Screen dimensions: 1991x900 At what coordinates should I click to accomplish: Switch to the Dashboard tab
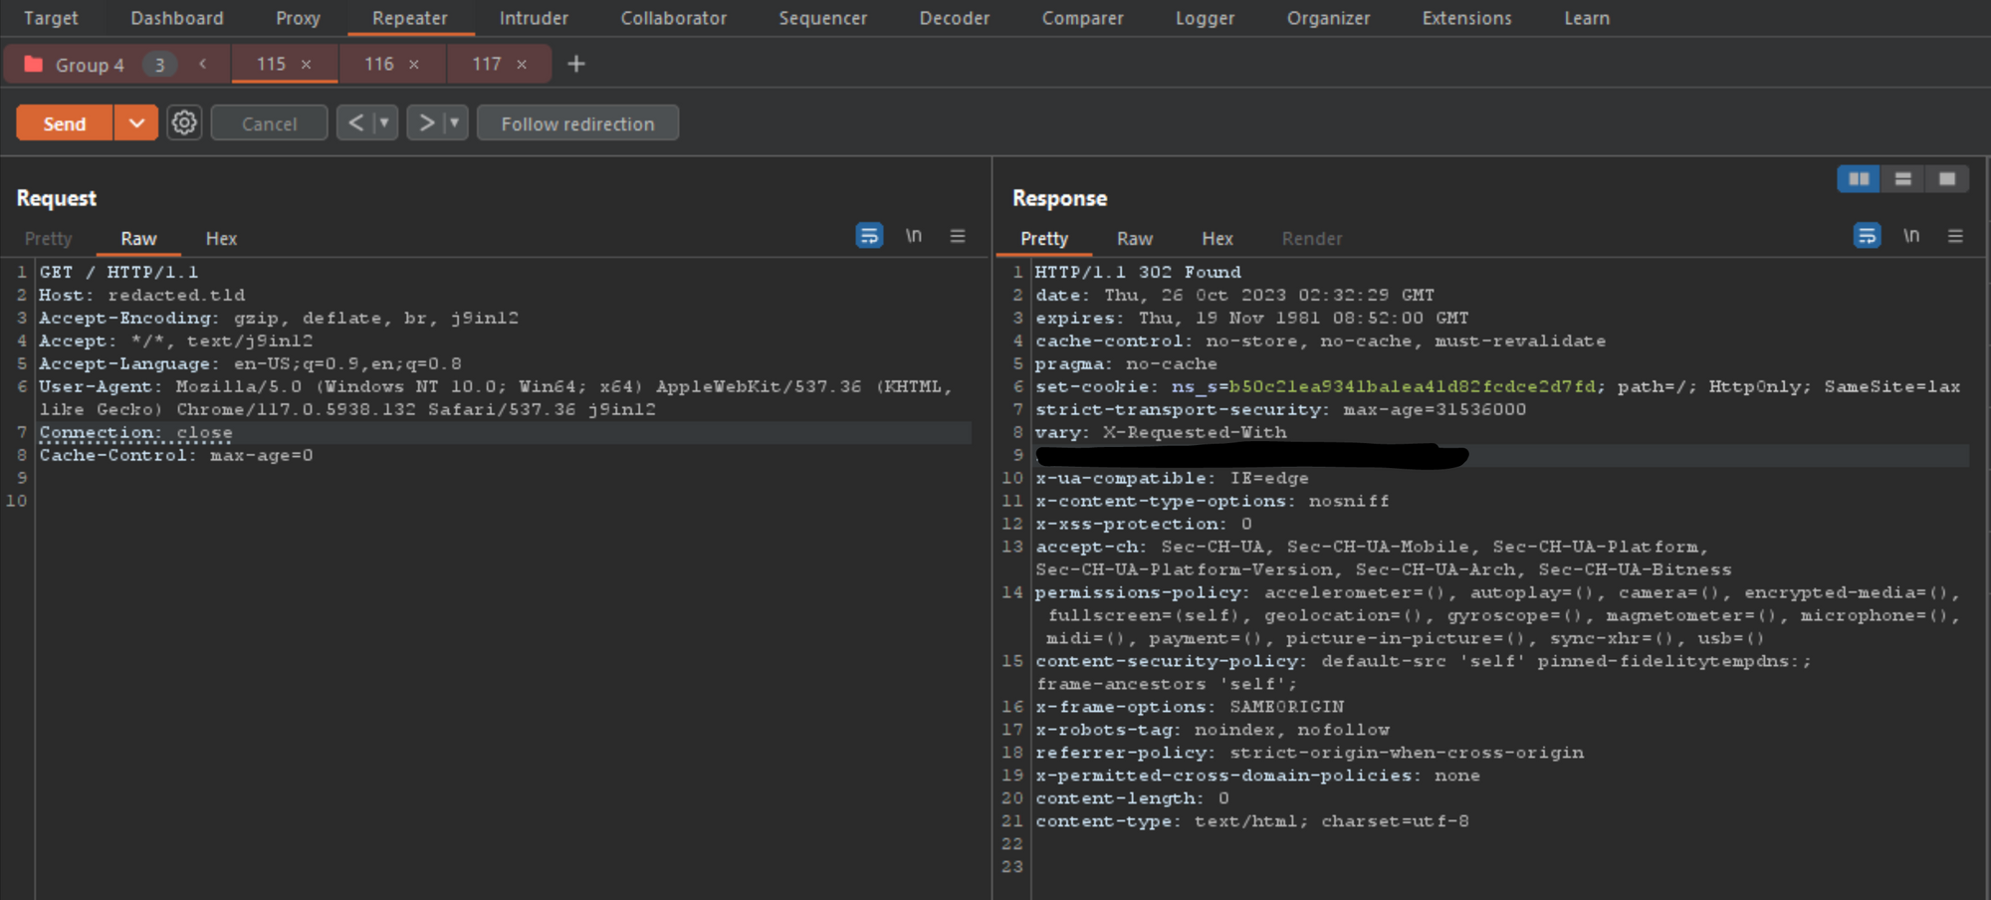pos(177,18)
